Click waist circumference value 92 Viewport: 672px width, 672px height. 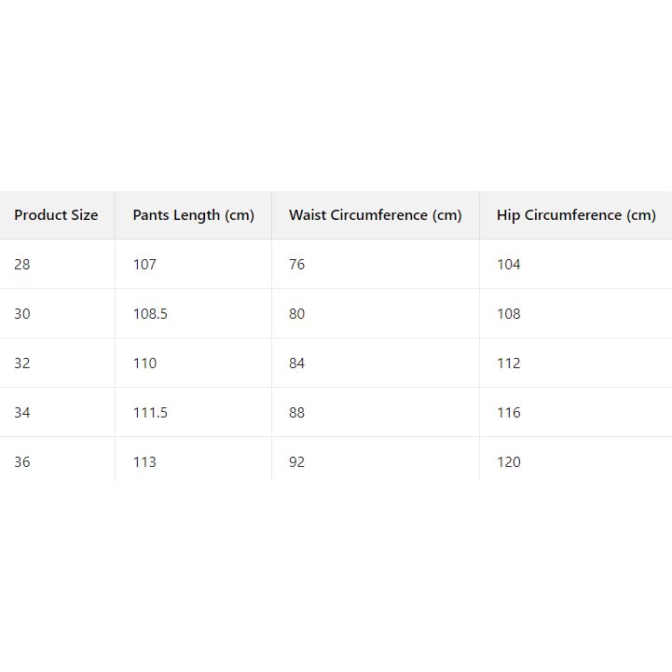[296, 462]
